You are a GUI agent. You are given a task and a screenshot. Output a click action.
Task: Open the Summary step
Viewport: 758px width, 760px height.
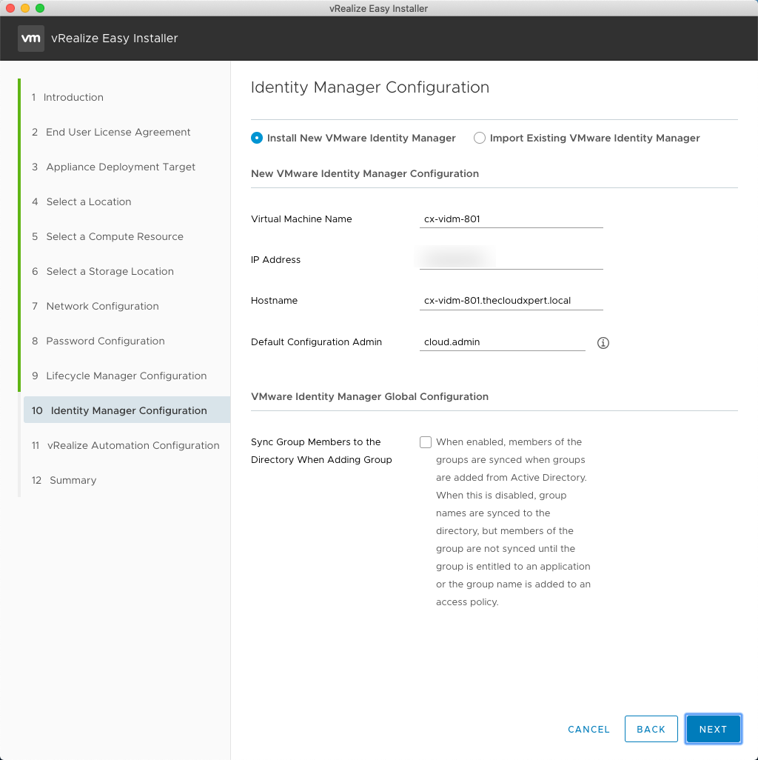73,480
